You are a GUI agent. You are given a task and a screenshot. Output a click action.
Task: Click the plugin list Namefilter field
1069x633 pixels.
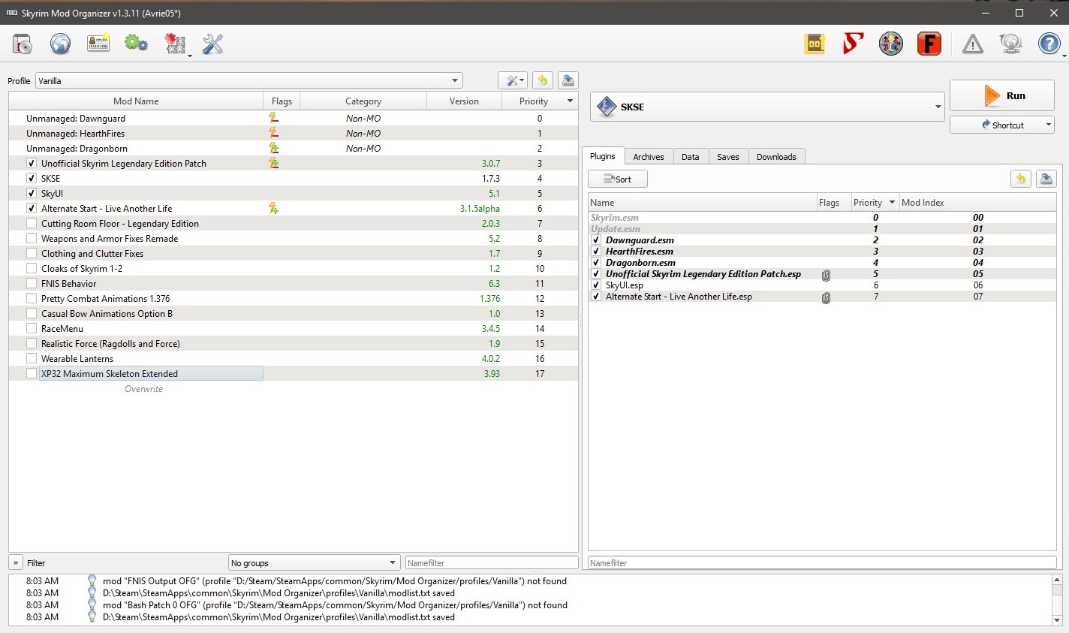(822, 562)
